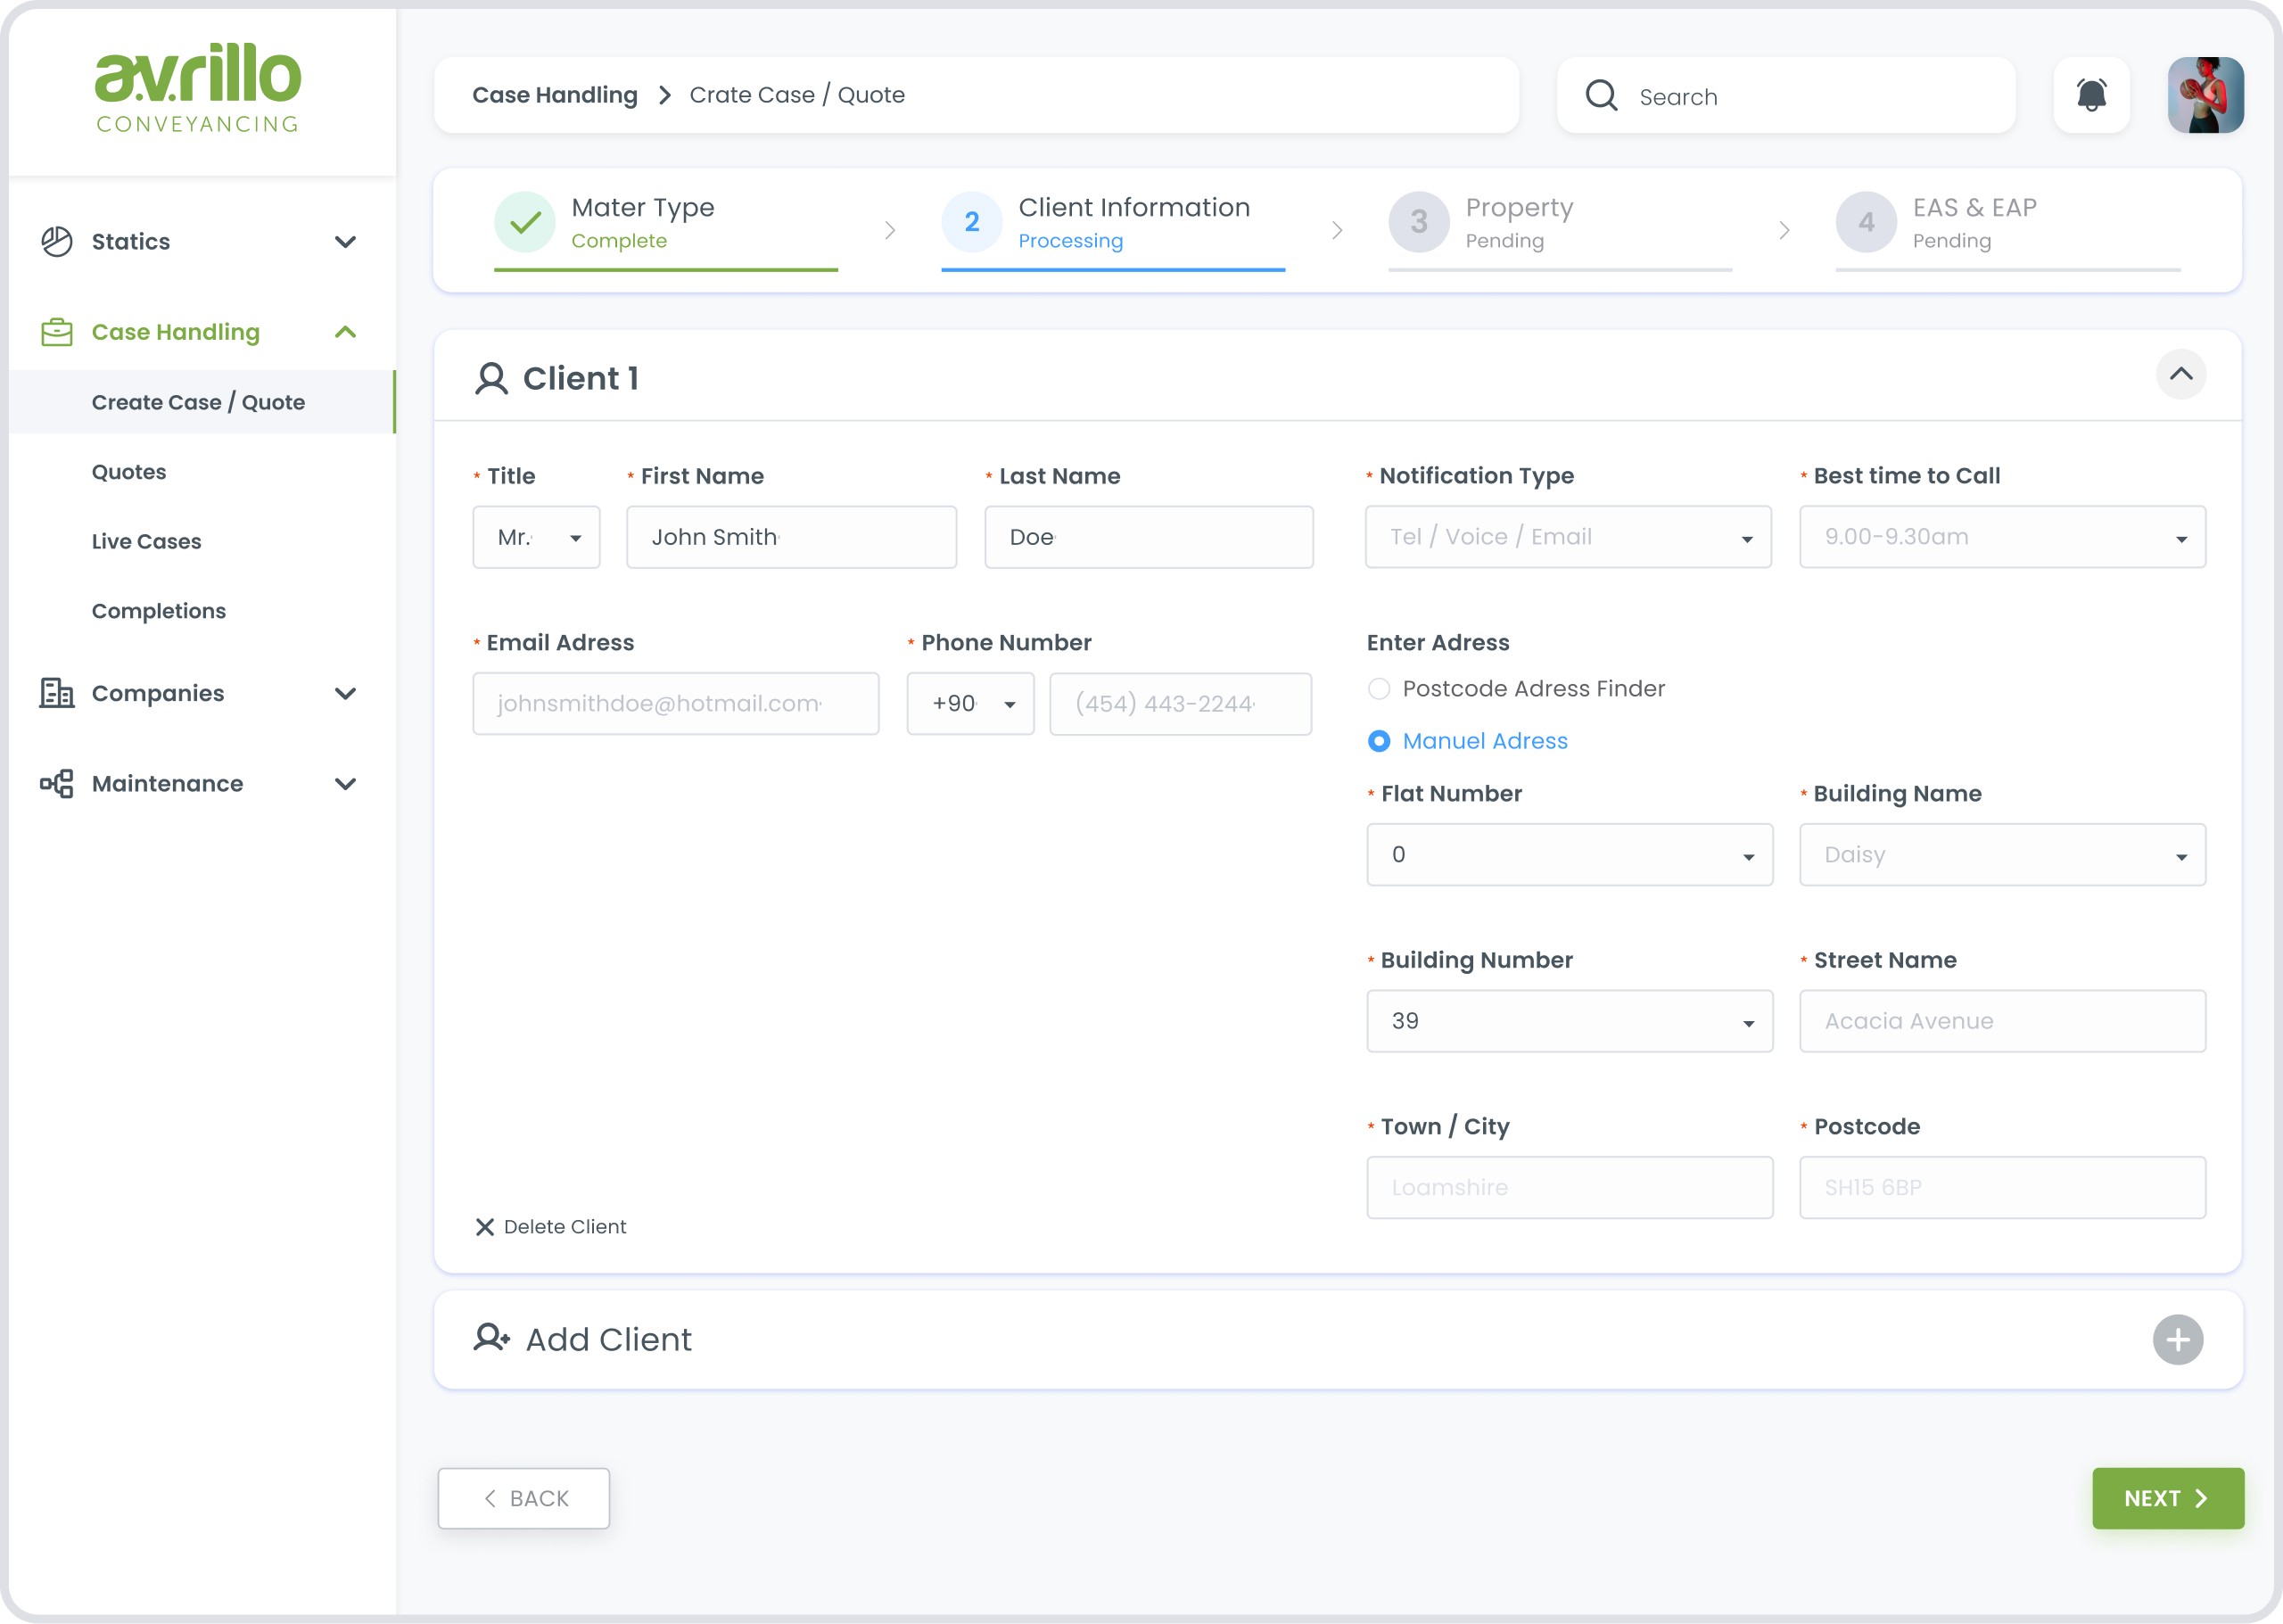The image size is (2283, 1624).
Task: Open the Live Cases menu item
Action: 146,541
